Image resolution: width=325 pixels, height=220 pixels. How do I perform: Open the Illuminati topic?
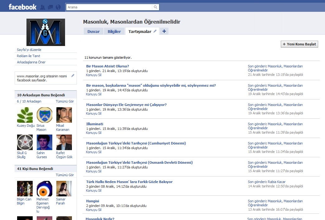(95, 124)
